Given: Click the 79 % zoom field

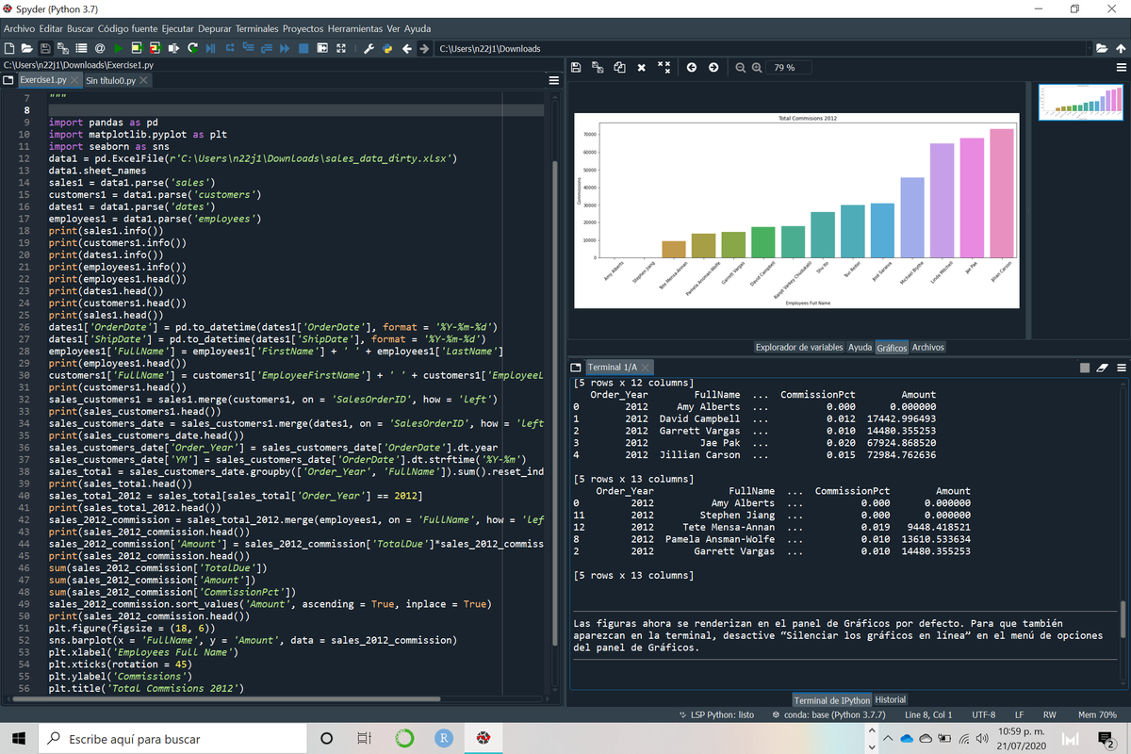Looking at the screenshot, I should (x=788, y=68).
